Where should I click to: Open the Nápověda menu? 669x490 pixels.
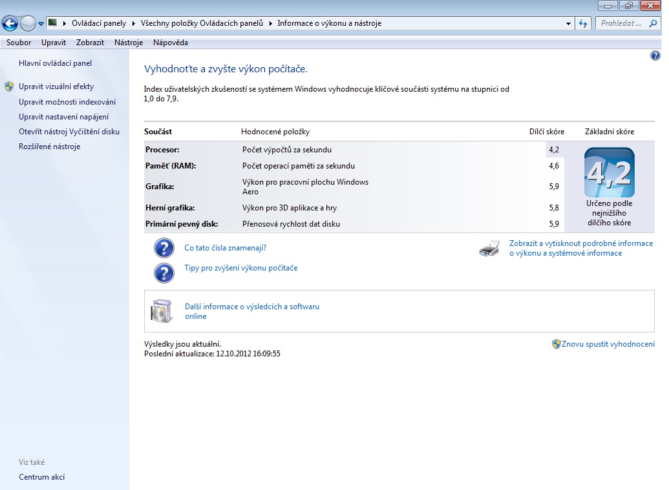click(170, 43)
